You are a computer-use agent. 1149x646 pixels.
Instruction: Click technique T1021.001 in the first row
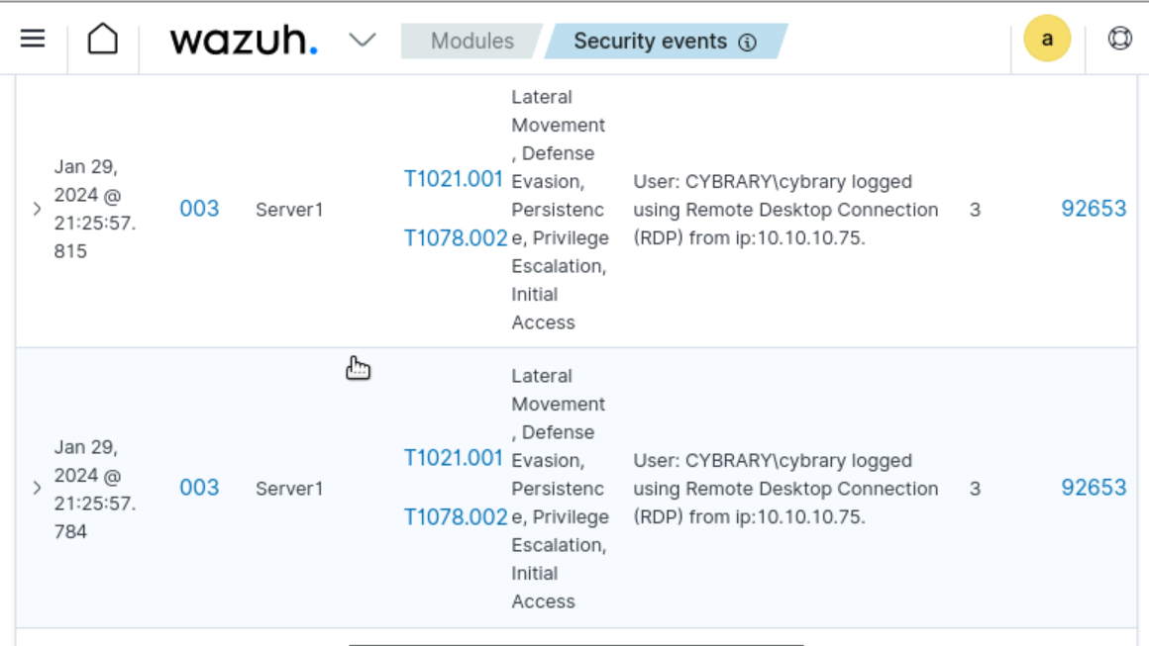454,179
